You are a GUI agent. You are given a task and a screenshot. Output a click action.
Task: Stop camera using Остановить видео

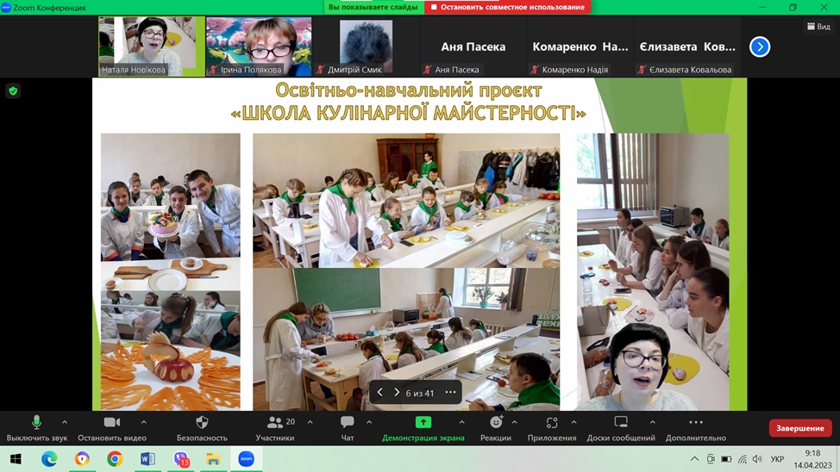[111, 423]
